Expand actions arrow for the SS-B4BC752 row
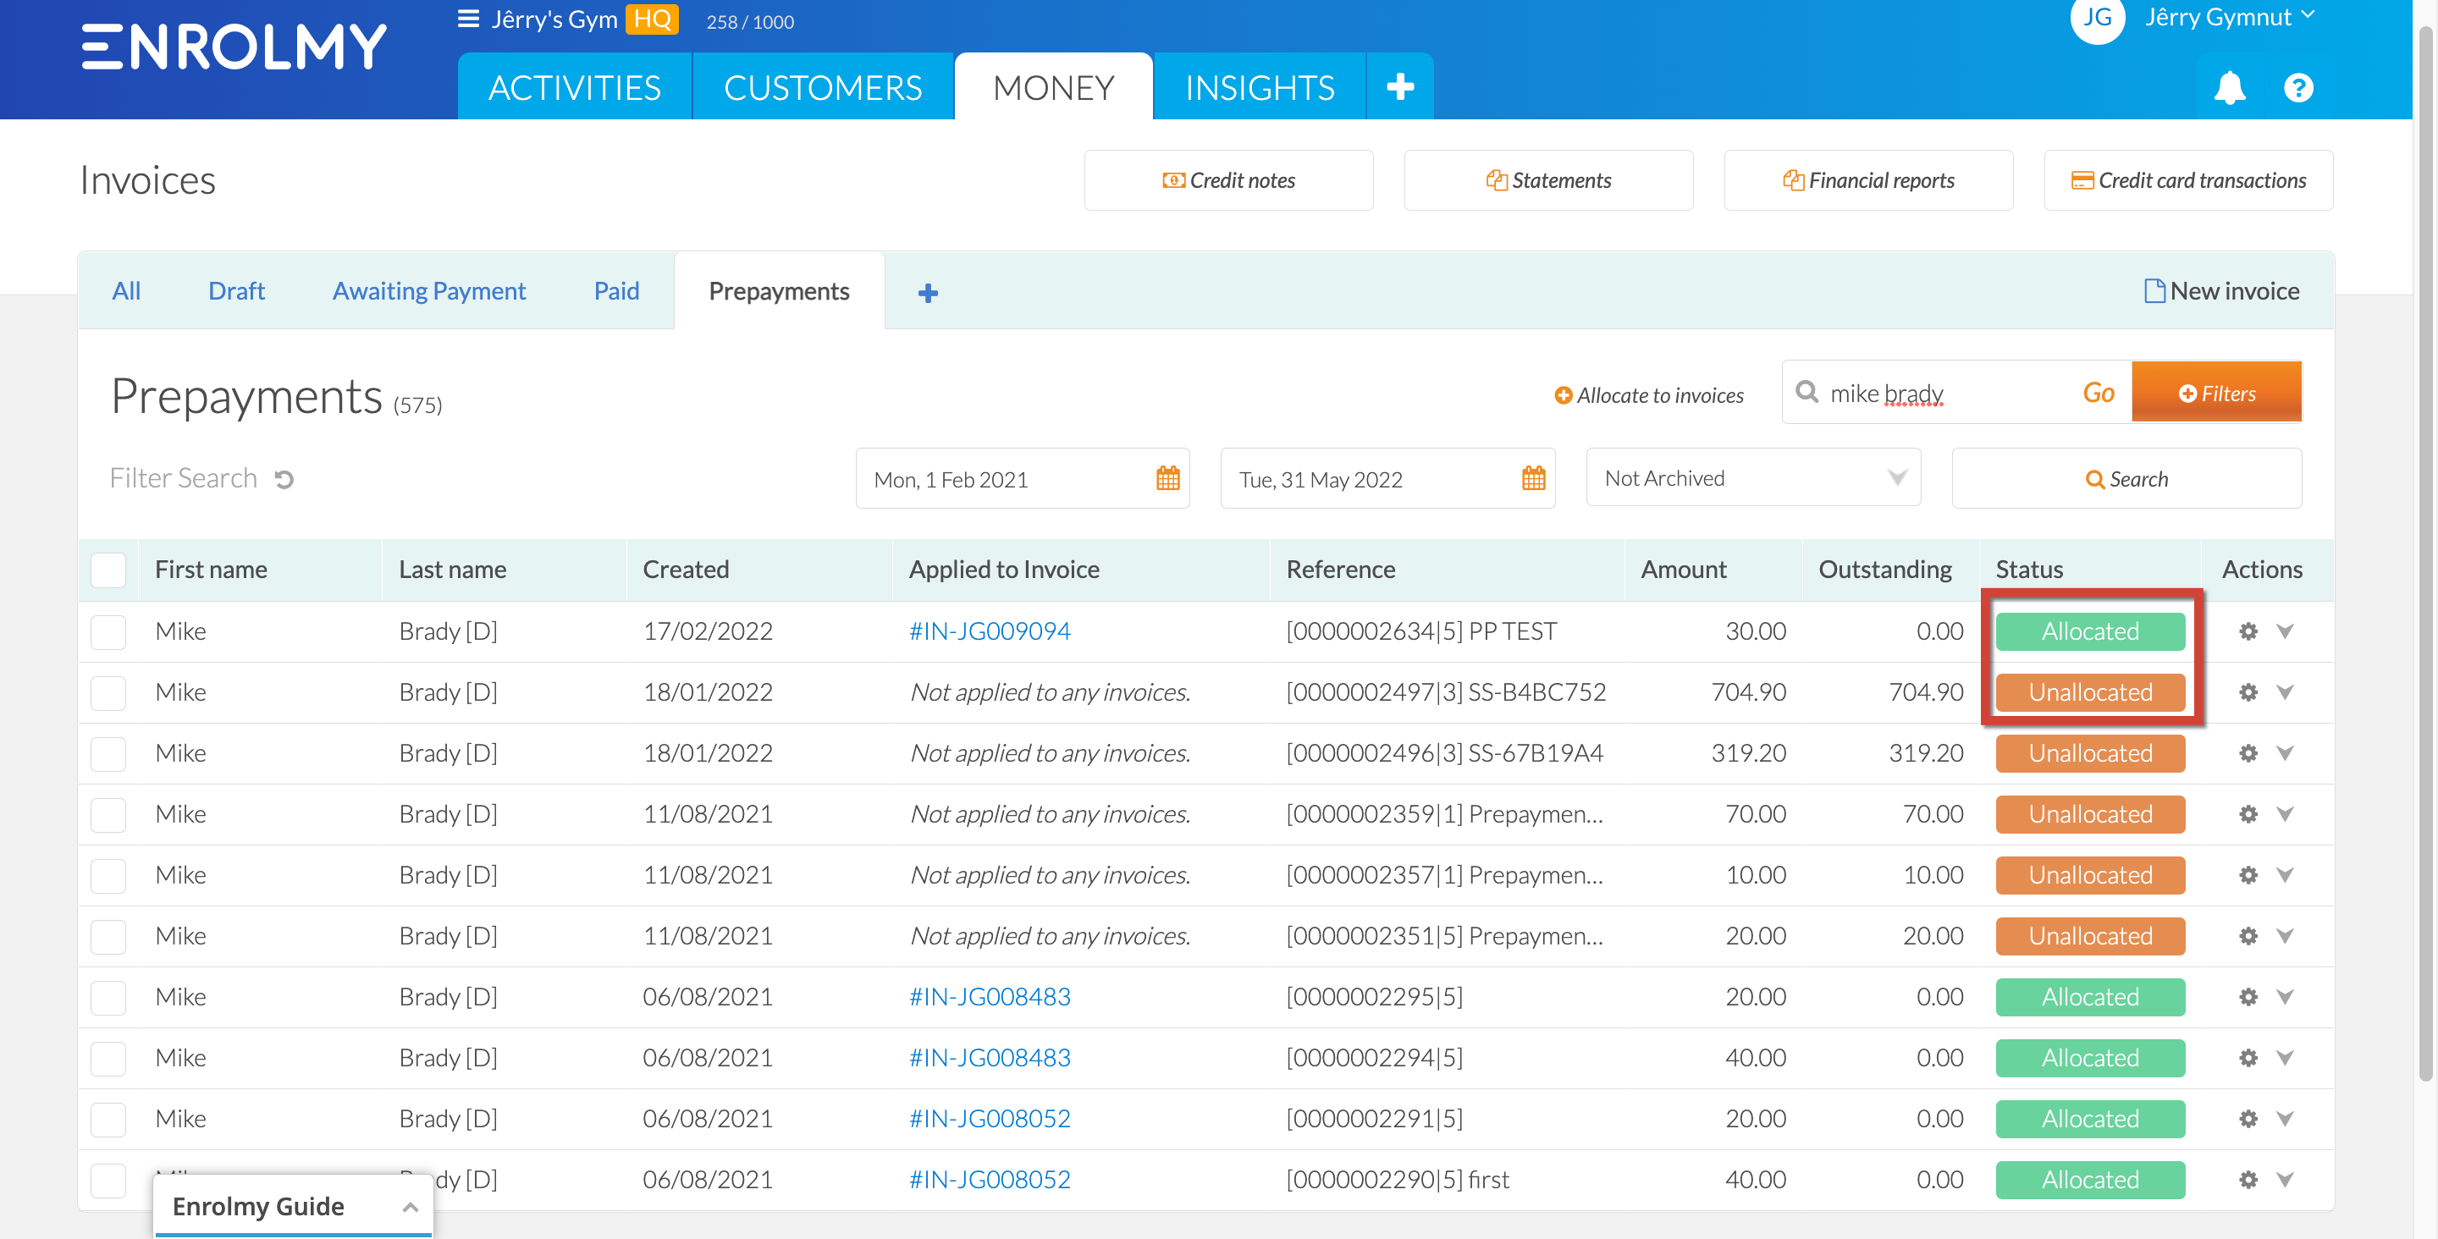The height and width of the screenshot is (1239, 2438). (x=2285, y=693)
